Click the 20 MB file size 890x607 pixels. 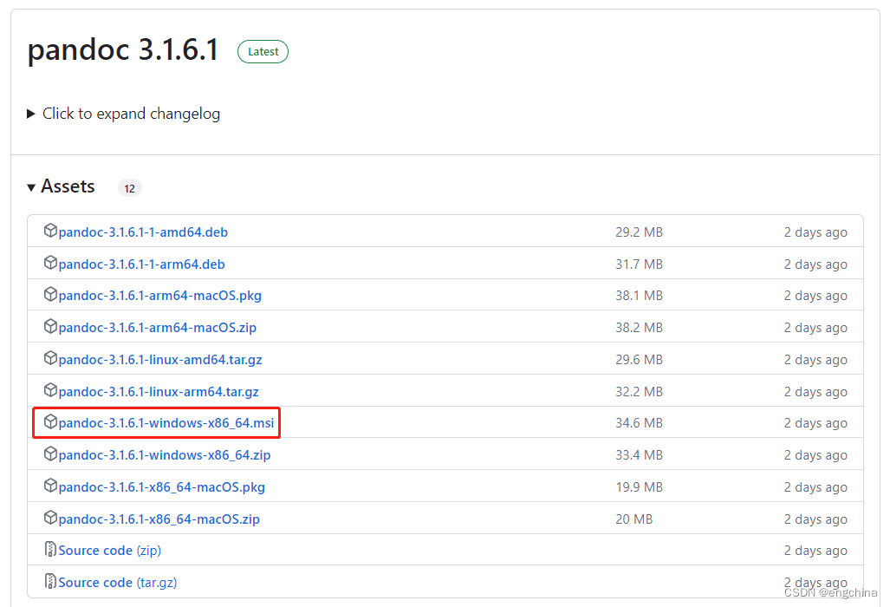click(x=634, y=519)
